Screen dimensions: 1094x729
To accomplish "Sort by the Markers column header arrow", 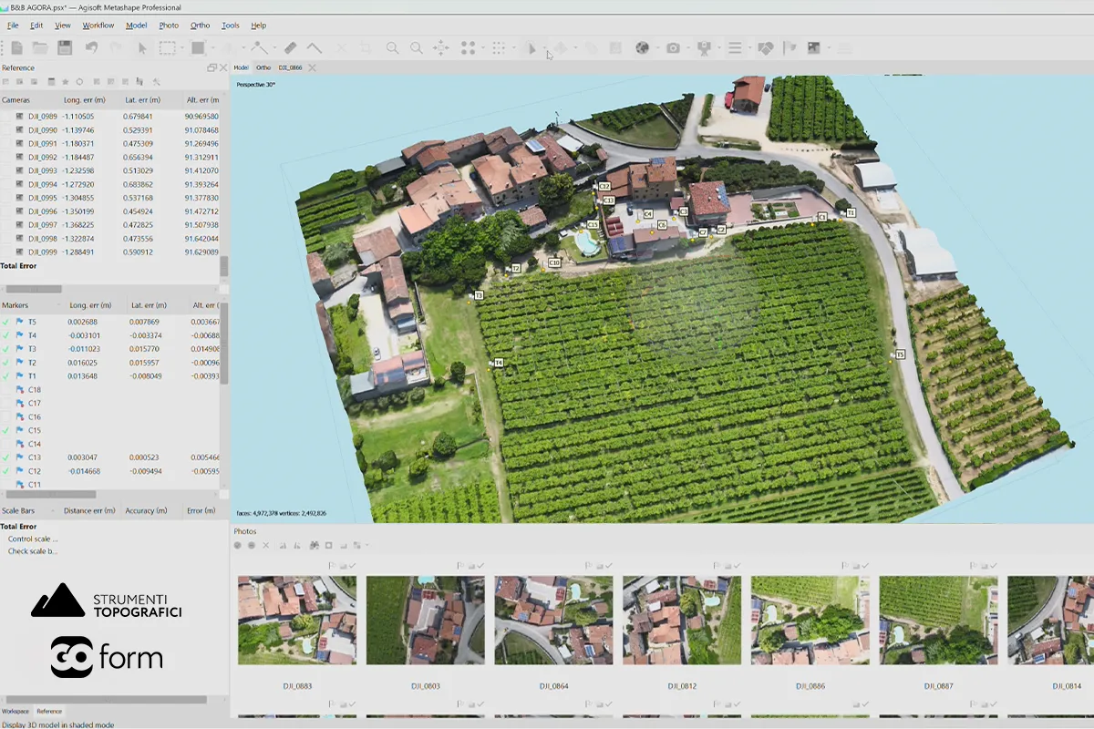I will (58, 305).
